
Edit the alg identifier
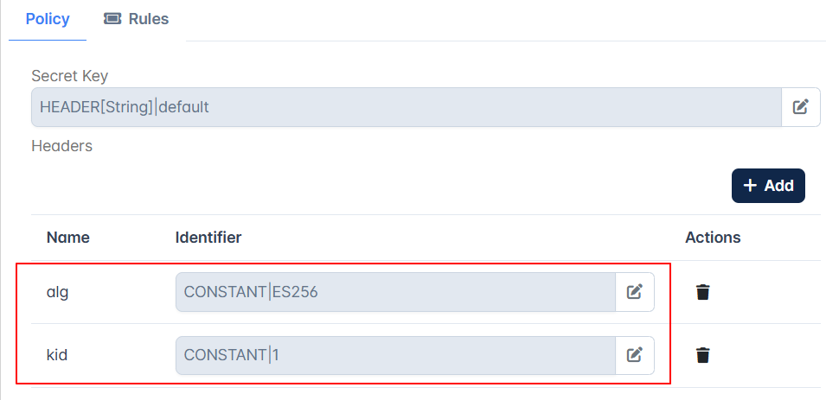(635, 292)
